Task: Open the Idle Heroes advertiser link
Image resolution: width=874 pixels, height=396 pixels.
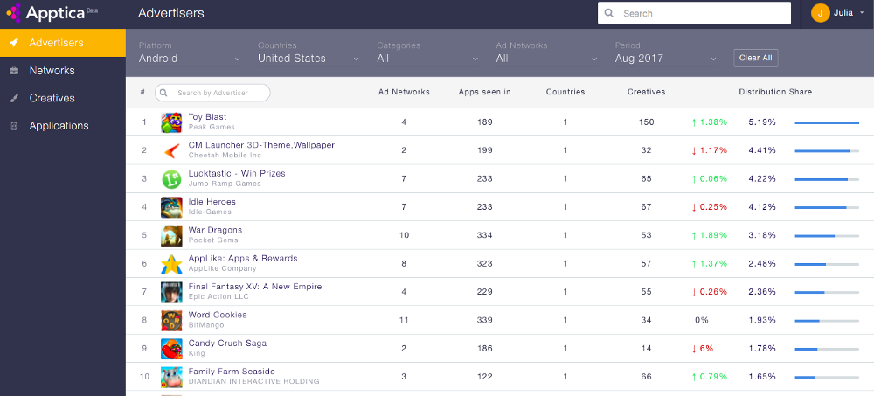Action: pos(212,202)
